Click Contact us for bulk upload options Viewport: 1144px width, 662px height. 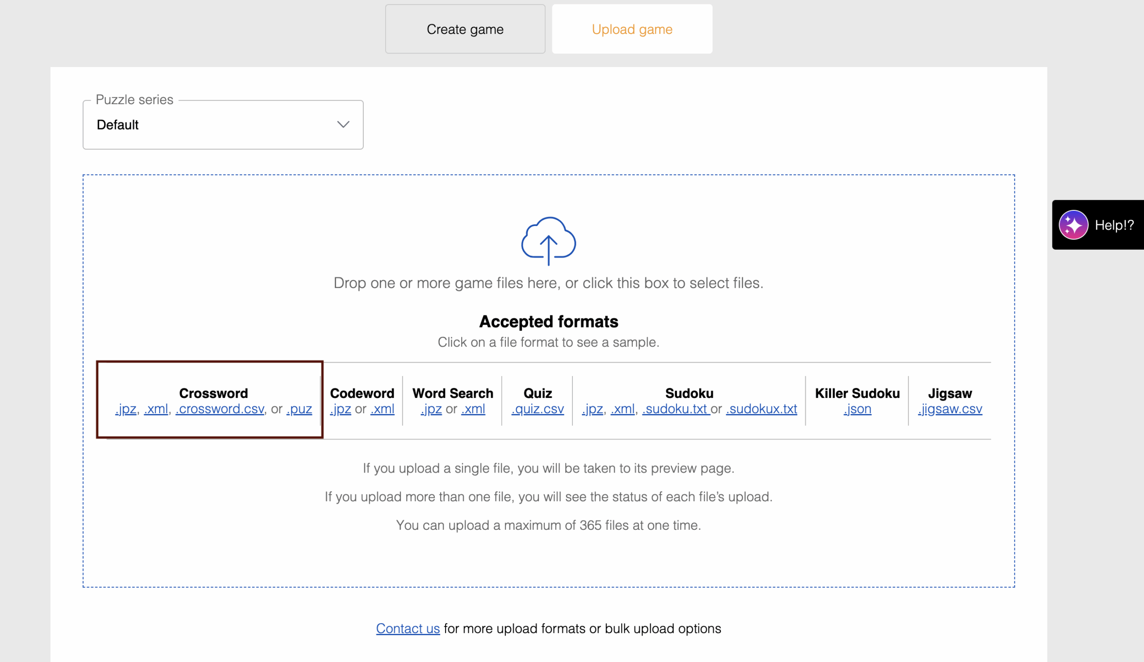point(407,628)
